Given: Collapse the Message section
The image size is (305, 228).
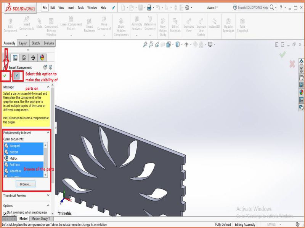Looking at the screenshot, I should tap(48, 87).
